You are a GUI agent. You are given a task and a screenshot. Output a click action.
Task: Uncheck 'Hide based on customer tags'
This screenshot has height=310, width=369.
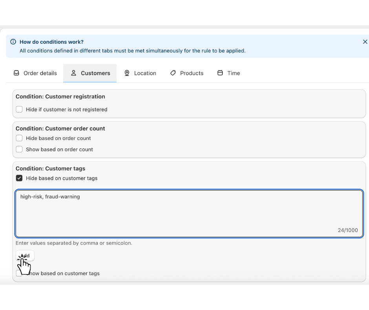coord(19,178)
